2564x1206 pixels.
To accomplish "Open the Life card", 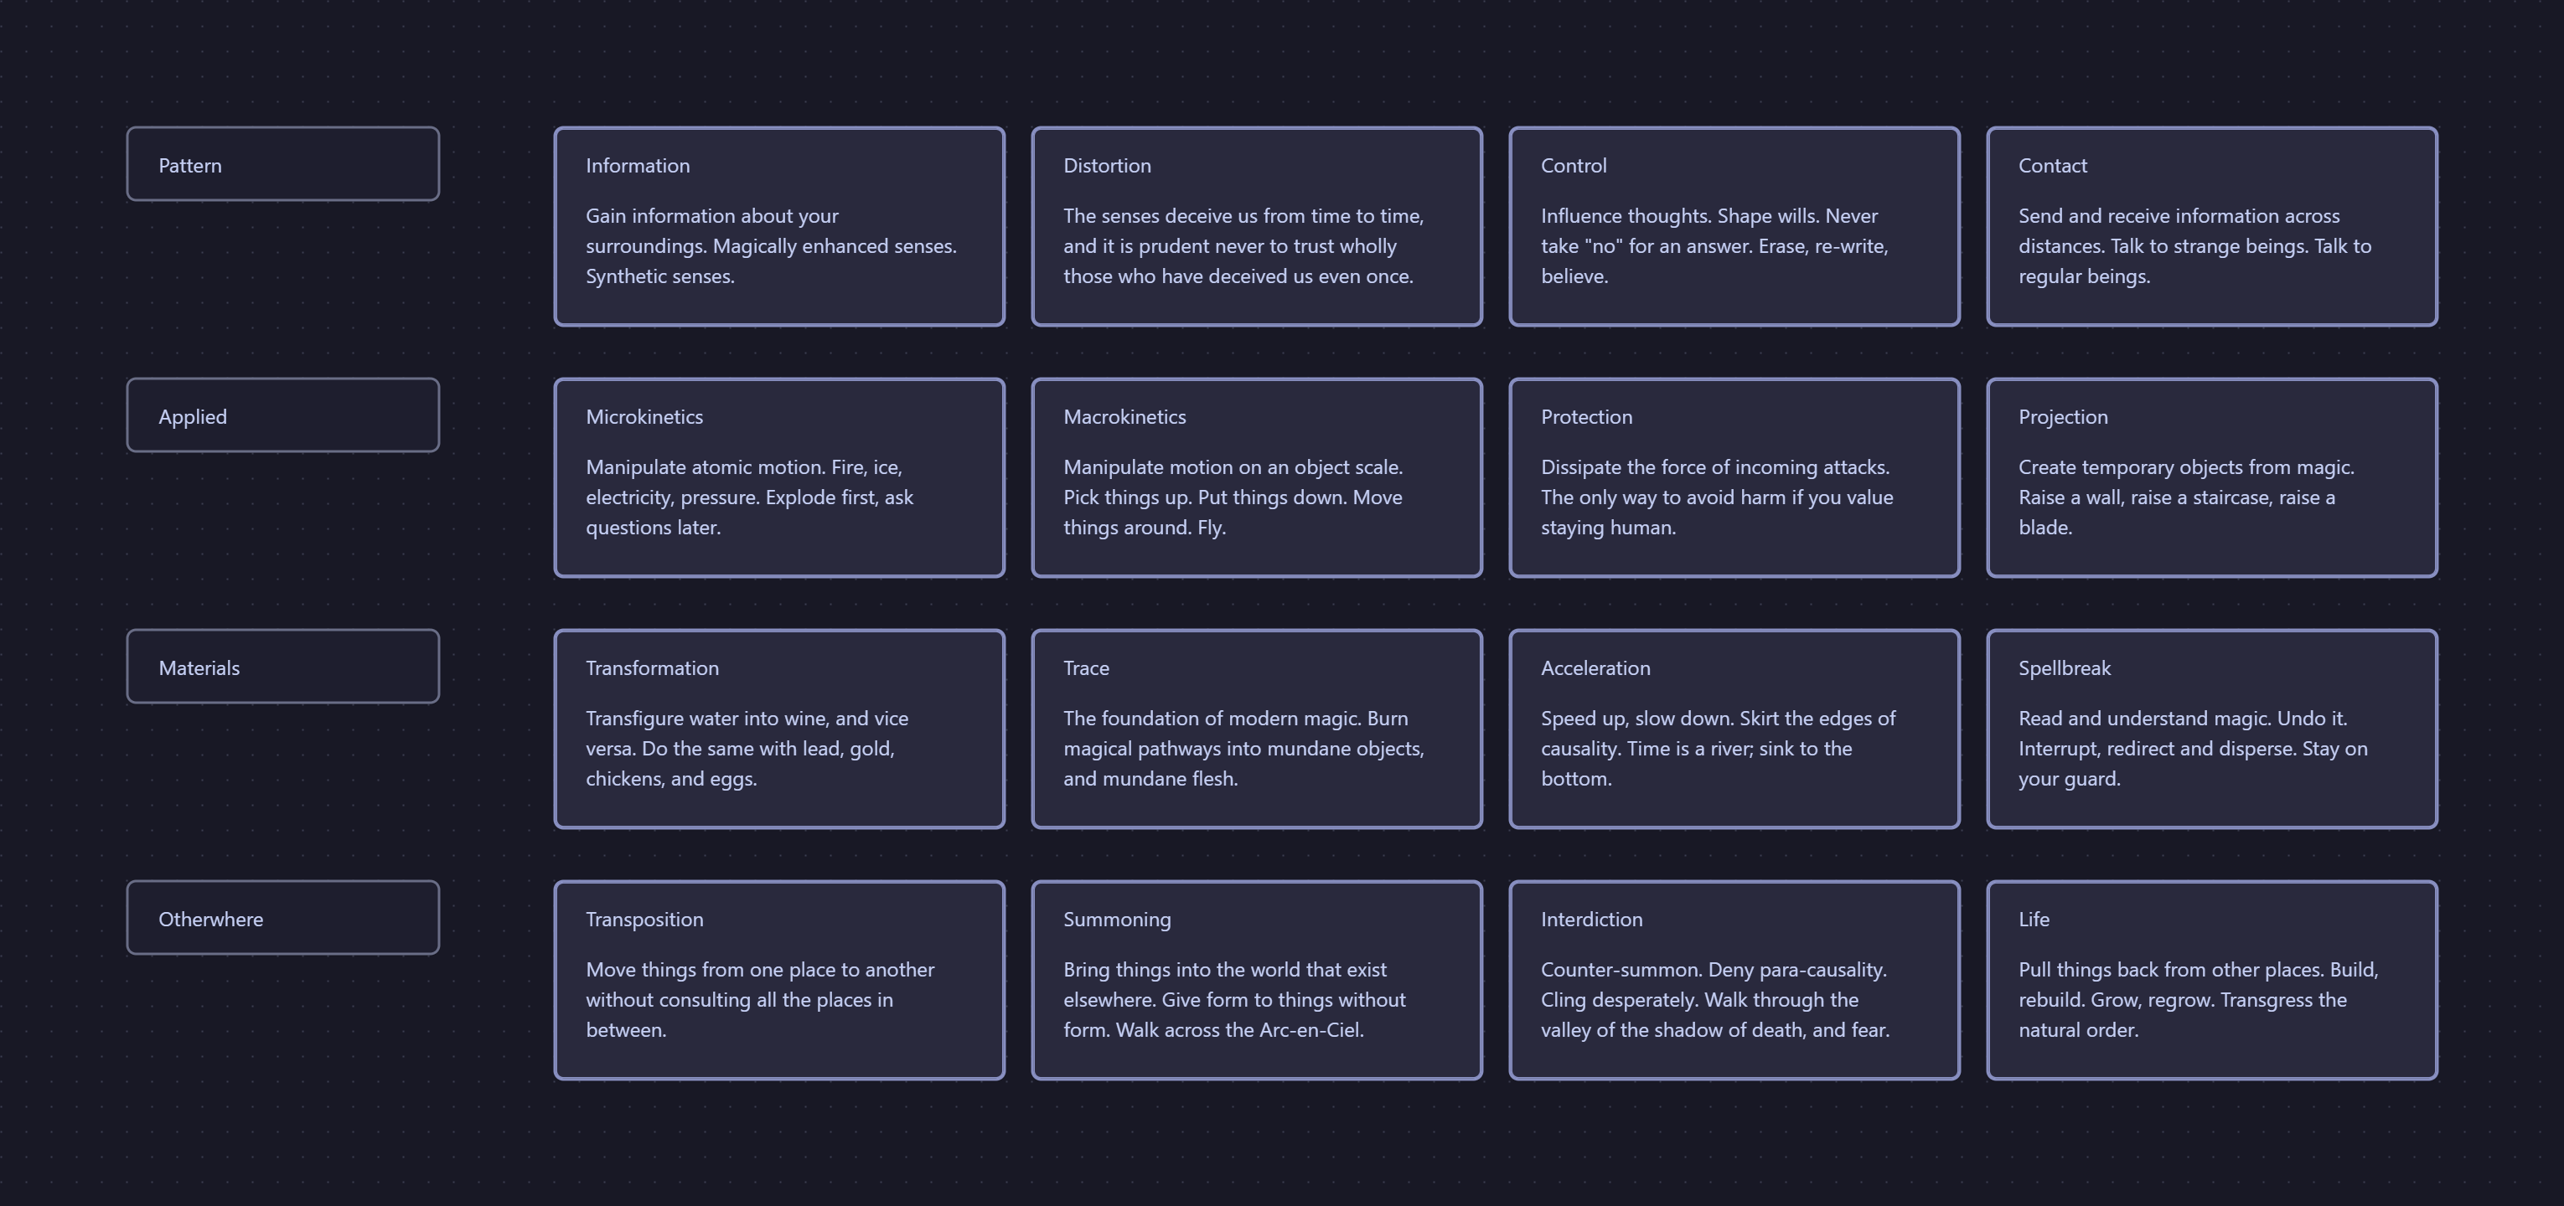I will pos(2211,980).
